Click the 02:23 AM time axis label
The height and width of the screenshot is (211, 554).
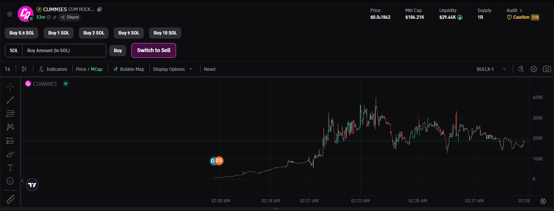[360, 201]
